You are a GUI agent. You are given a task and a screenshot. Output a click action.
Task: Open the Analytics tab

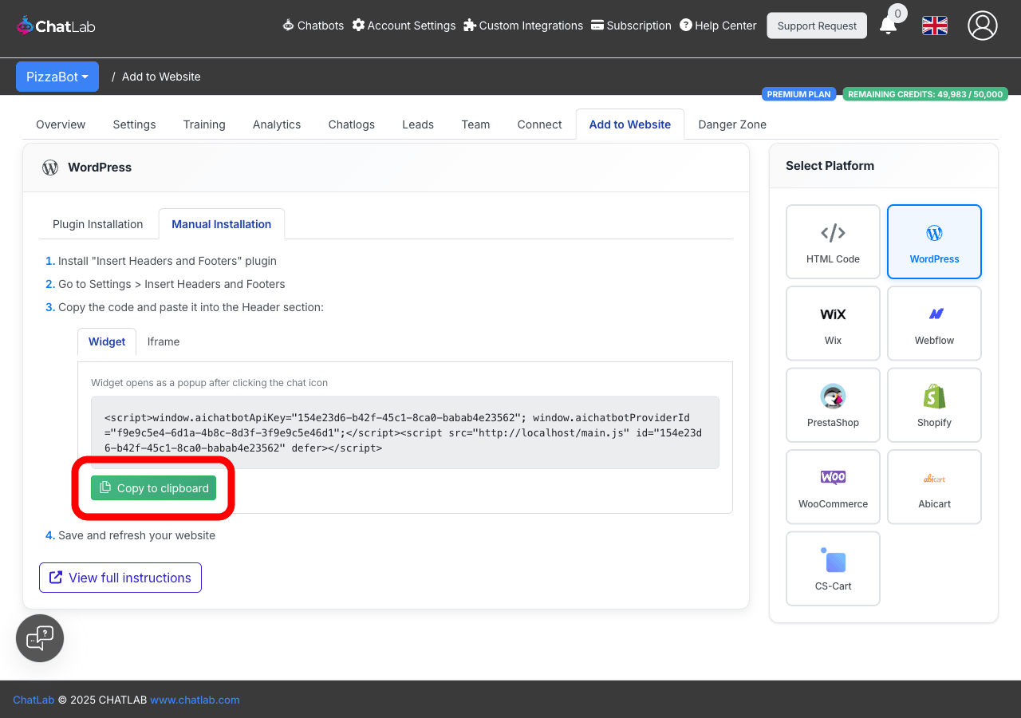(277, 124)
